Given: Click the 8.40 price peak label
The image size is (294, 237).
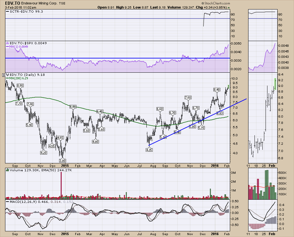Looking at the screenshot, I should (217, 90).
